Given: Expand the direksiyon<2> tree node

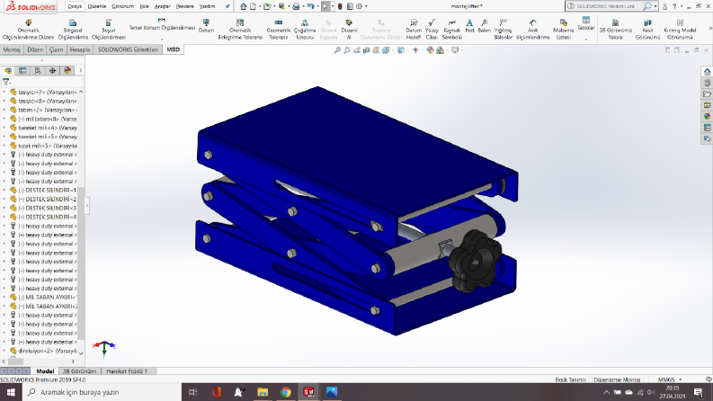Looking at the screenshot, I should tap(4, 351).
